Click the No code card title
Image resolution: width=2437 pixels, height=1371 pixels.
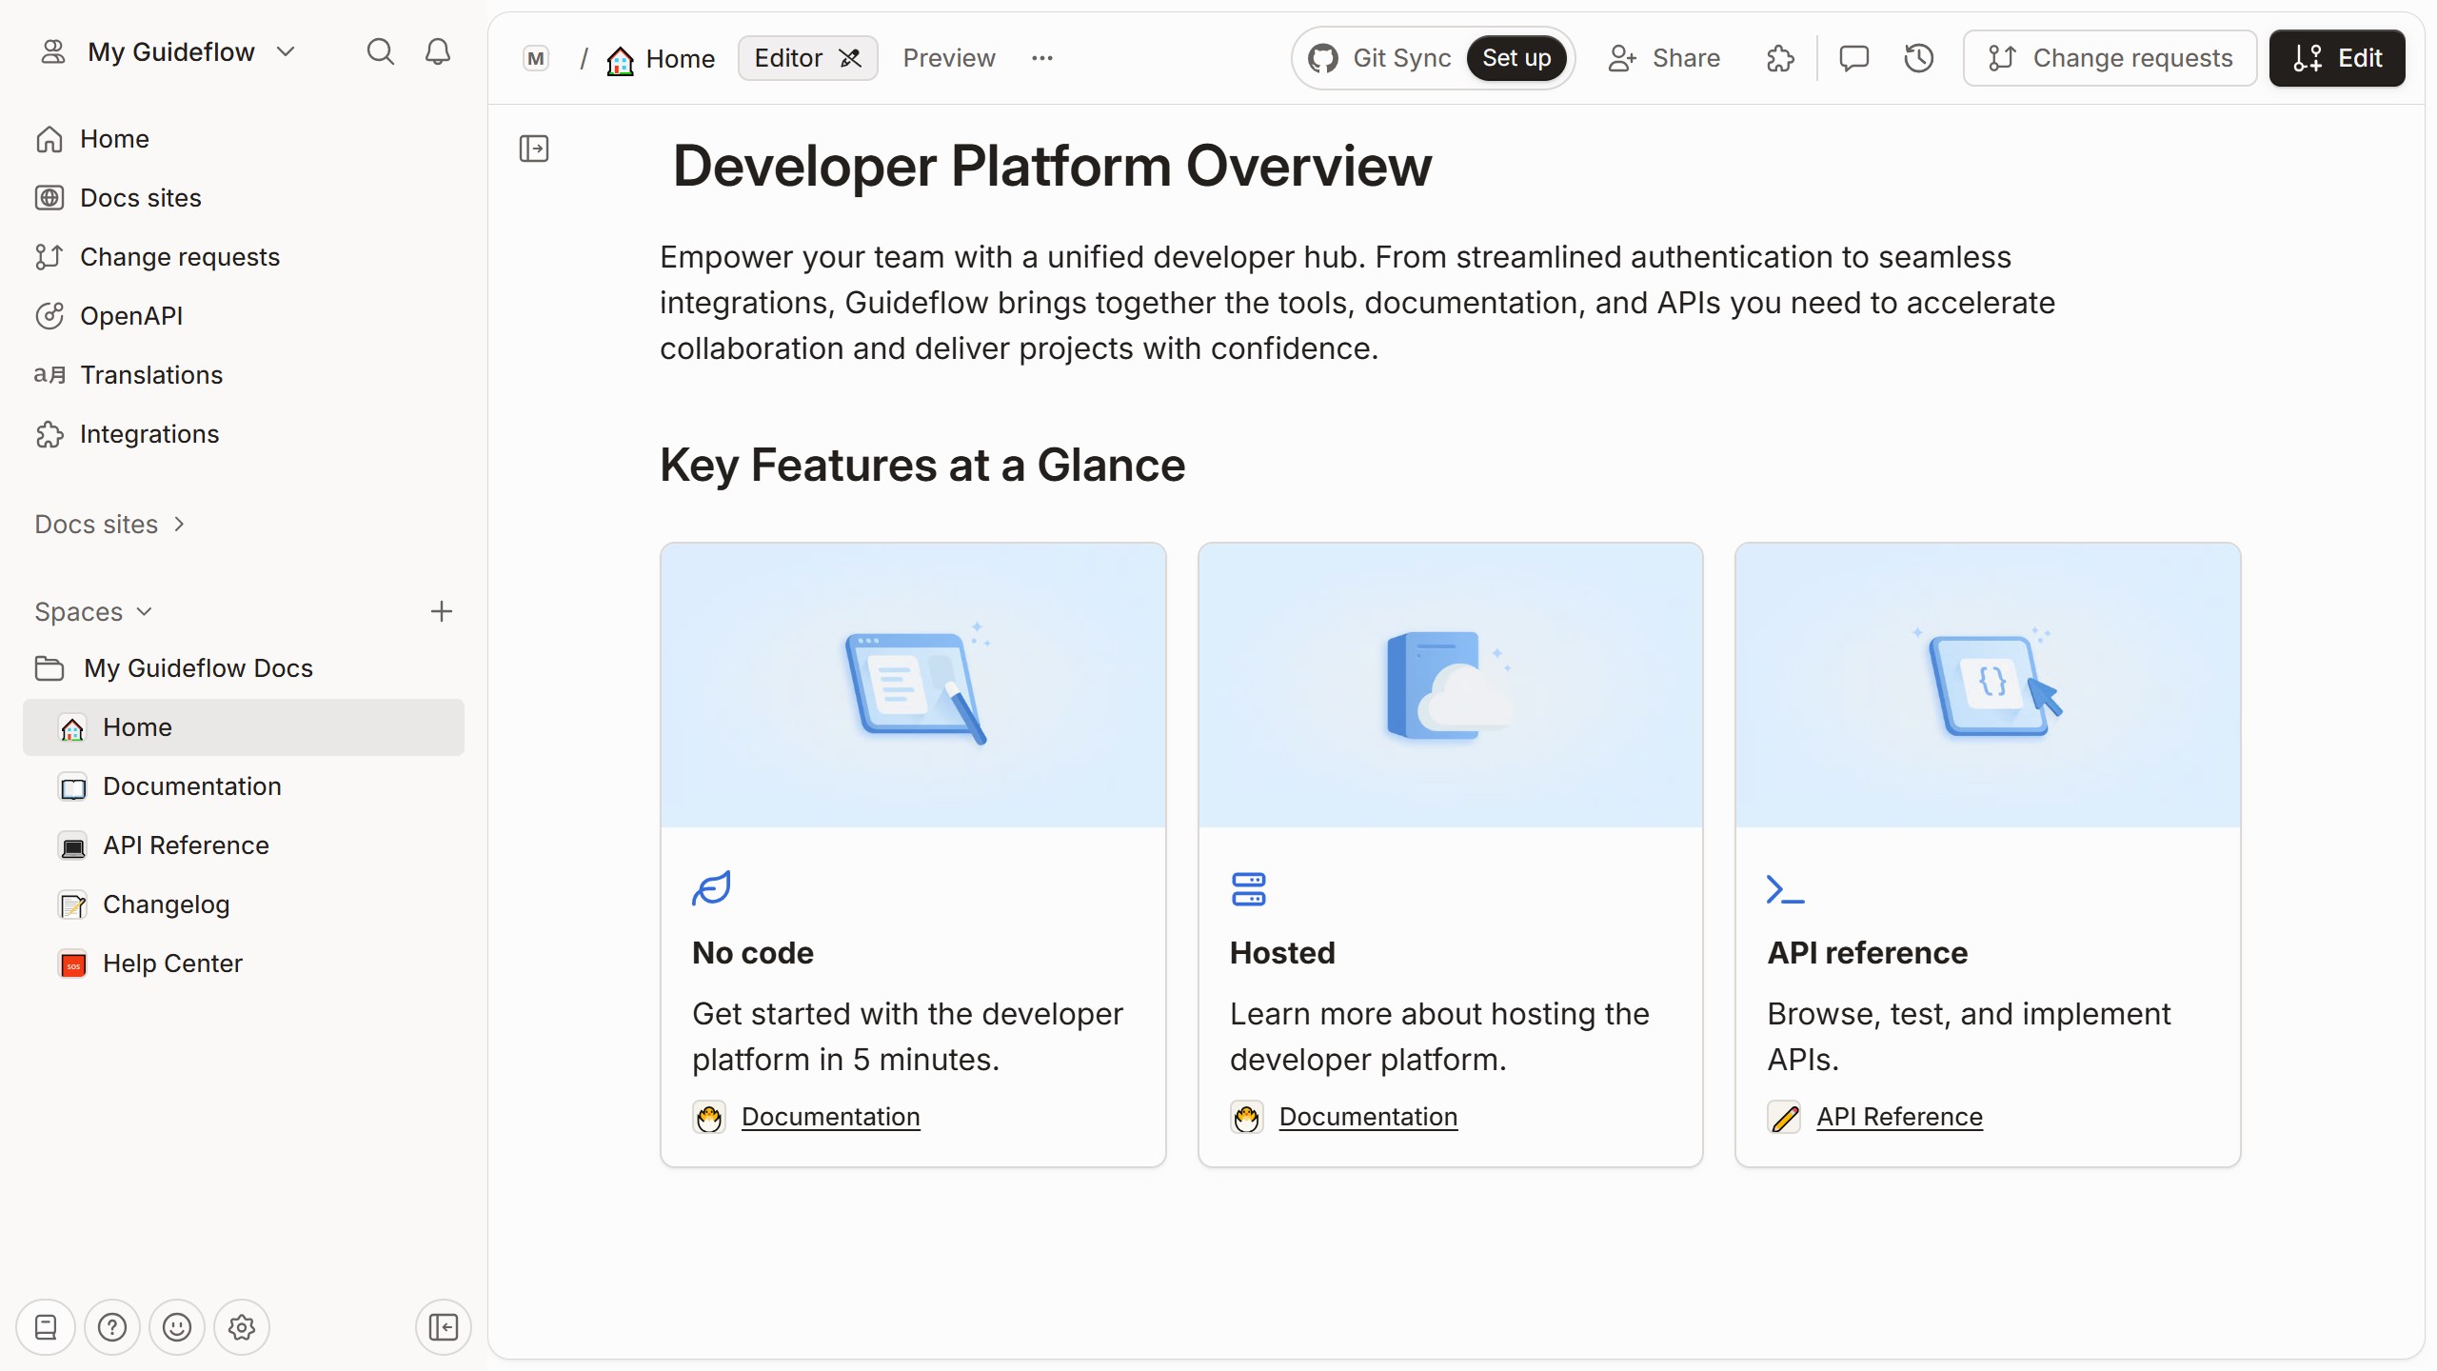point(752,953)
